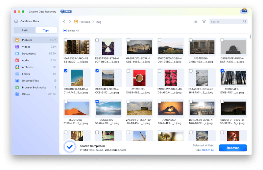Select Emails in the sidebar

point(35,74)
